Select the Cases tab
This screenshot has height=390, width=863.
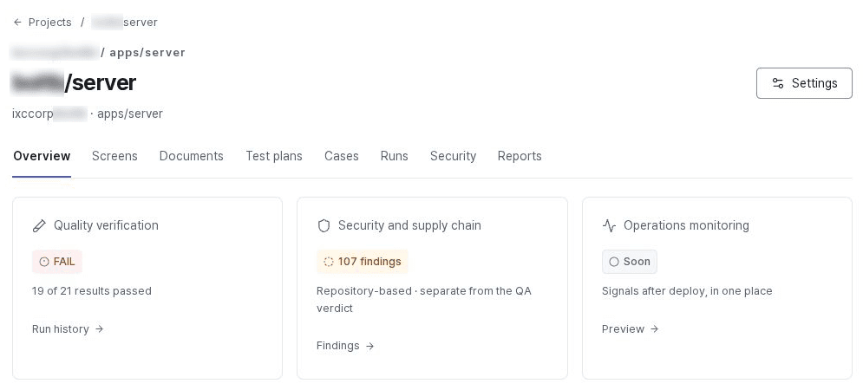341,156
